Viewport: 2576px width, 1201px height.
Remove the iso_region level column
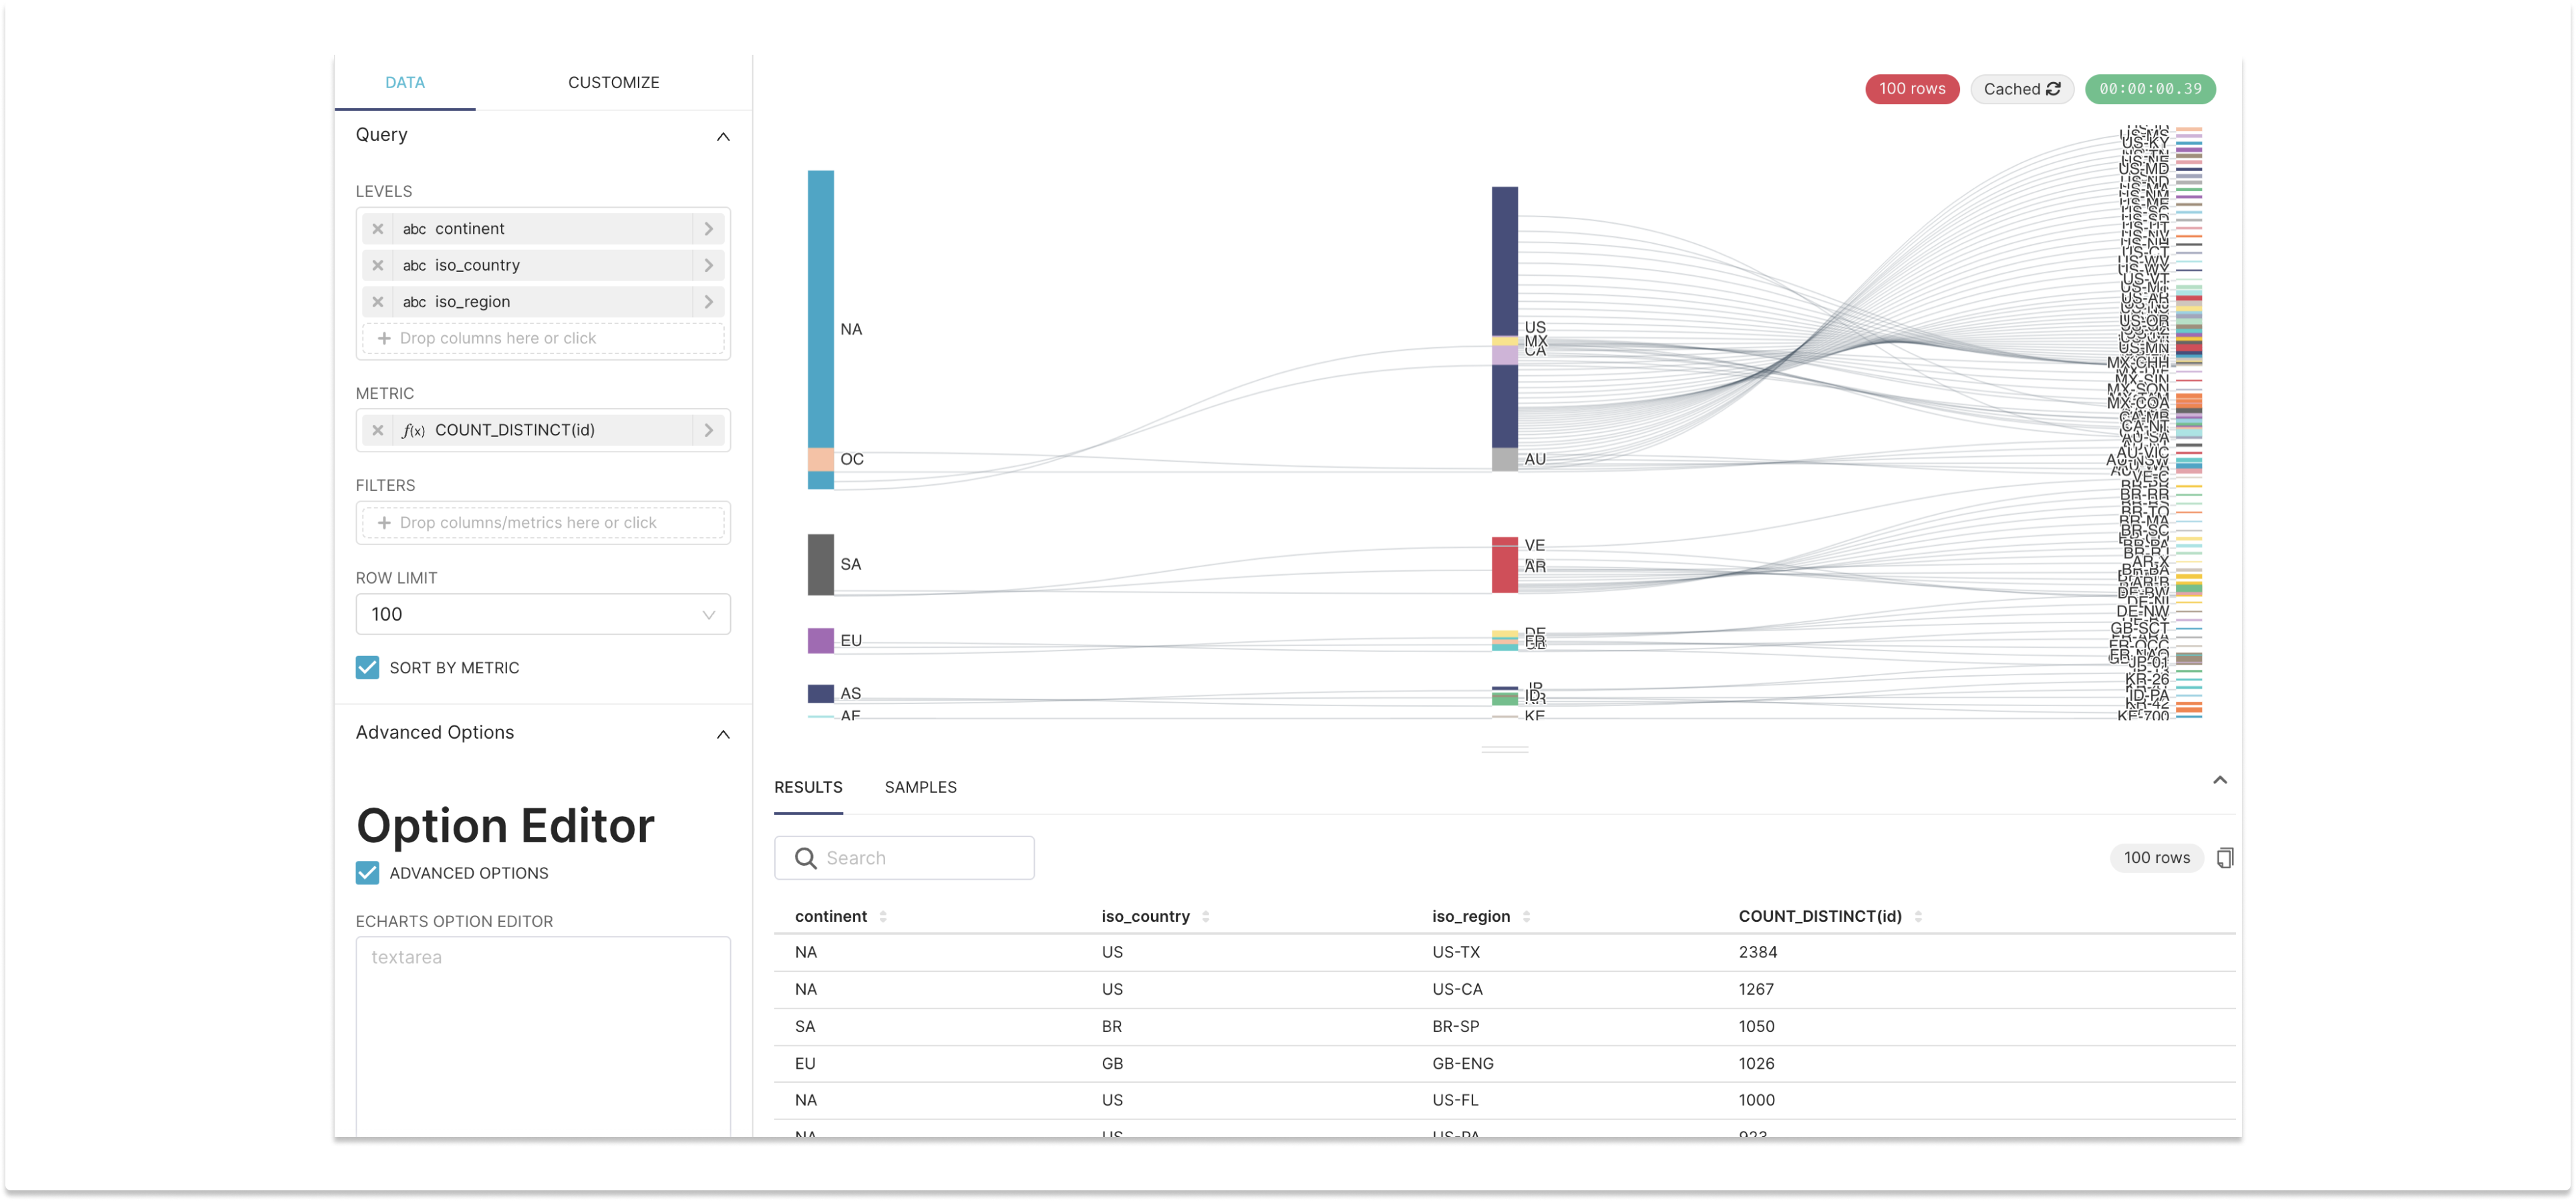point(377,302)
